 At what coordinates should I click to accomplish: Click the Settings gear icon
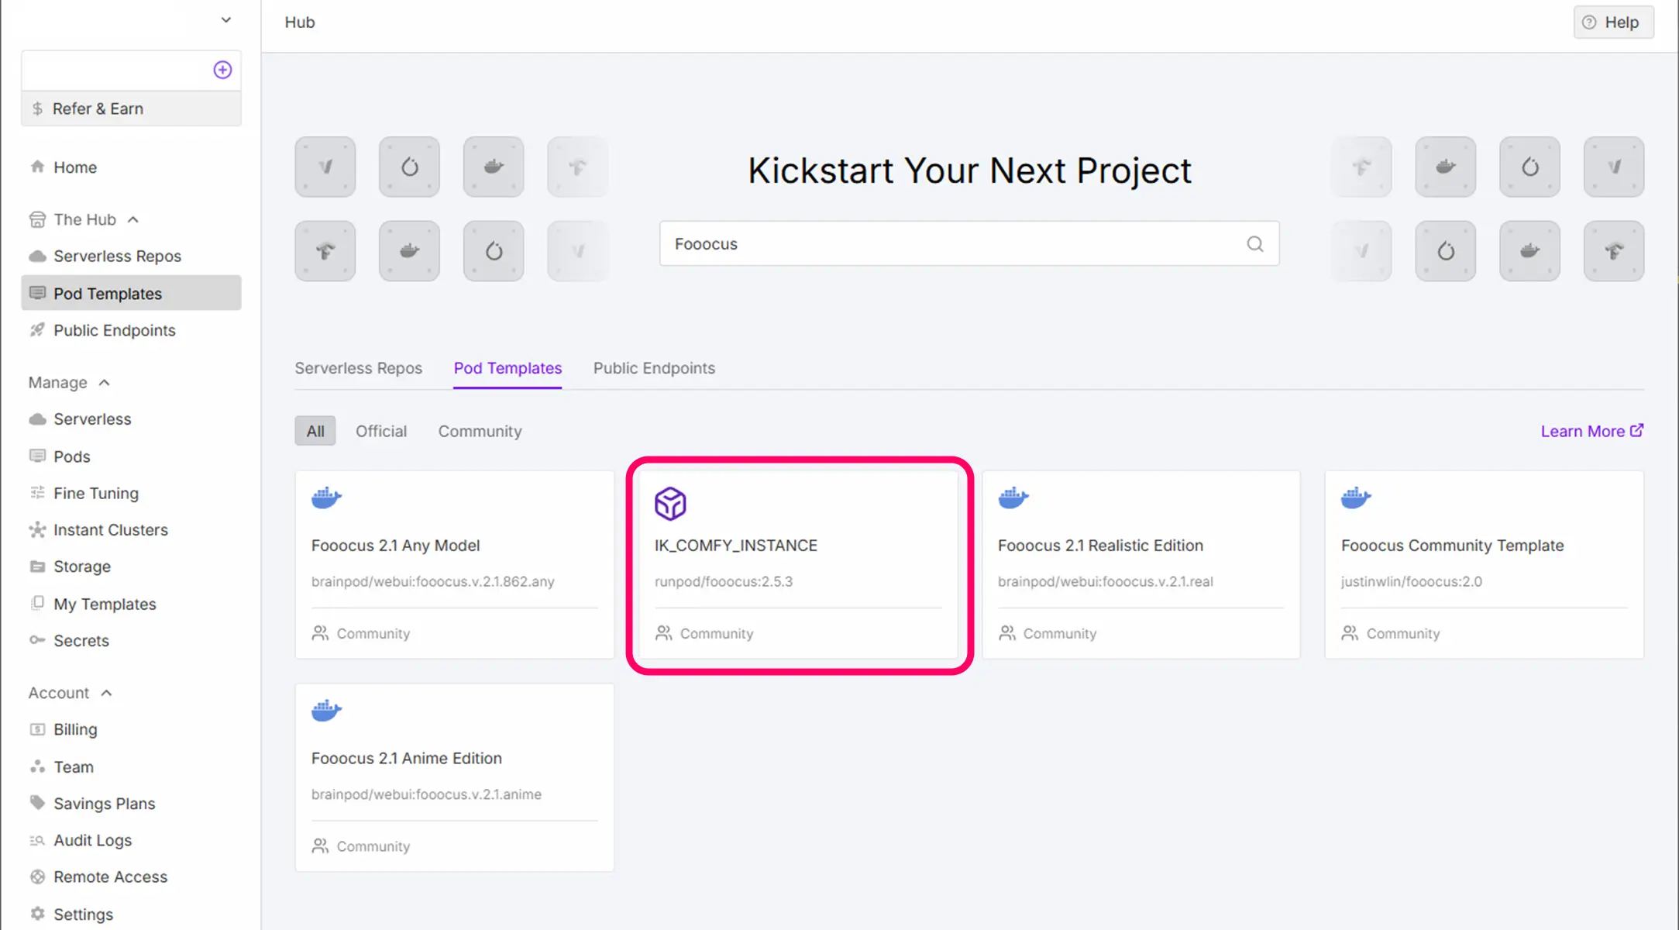[x=37, y=914]
